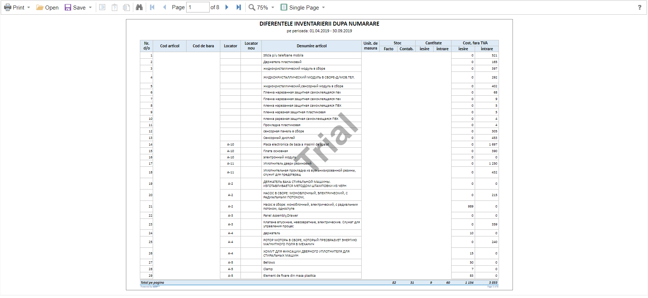The height and width of the screenshot is (298, 648).
Task: Click the 'Cod de bara' column header
Action: tap(203, 46)
